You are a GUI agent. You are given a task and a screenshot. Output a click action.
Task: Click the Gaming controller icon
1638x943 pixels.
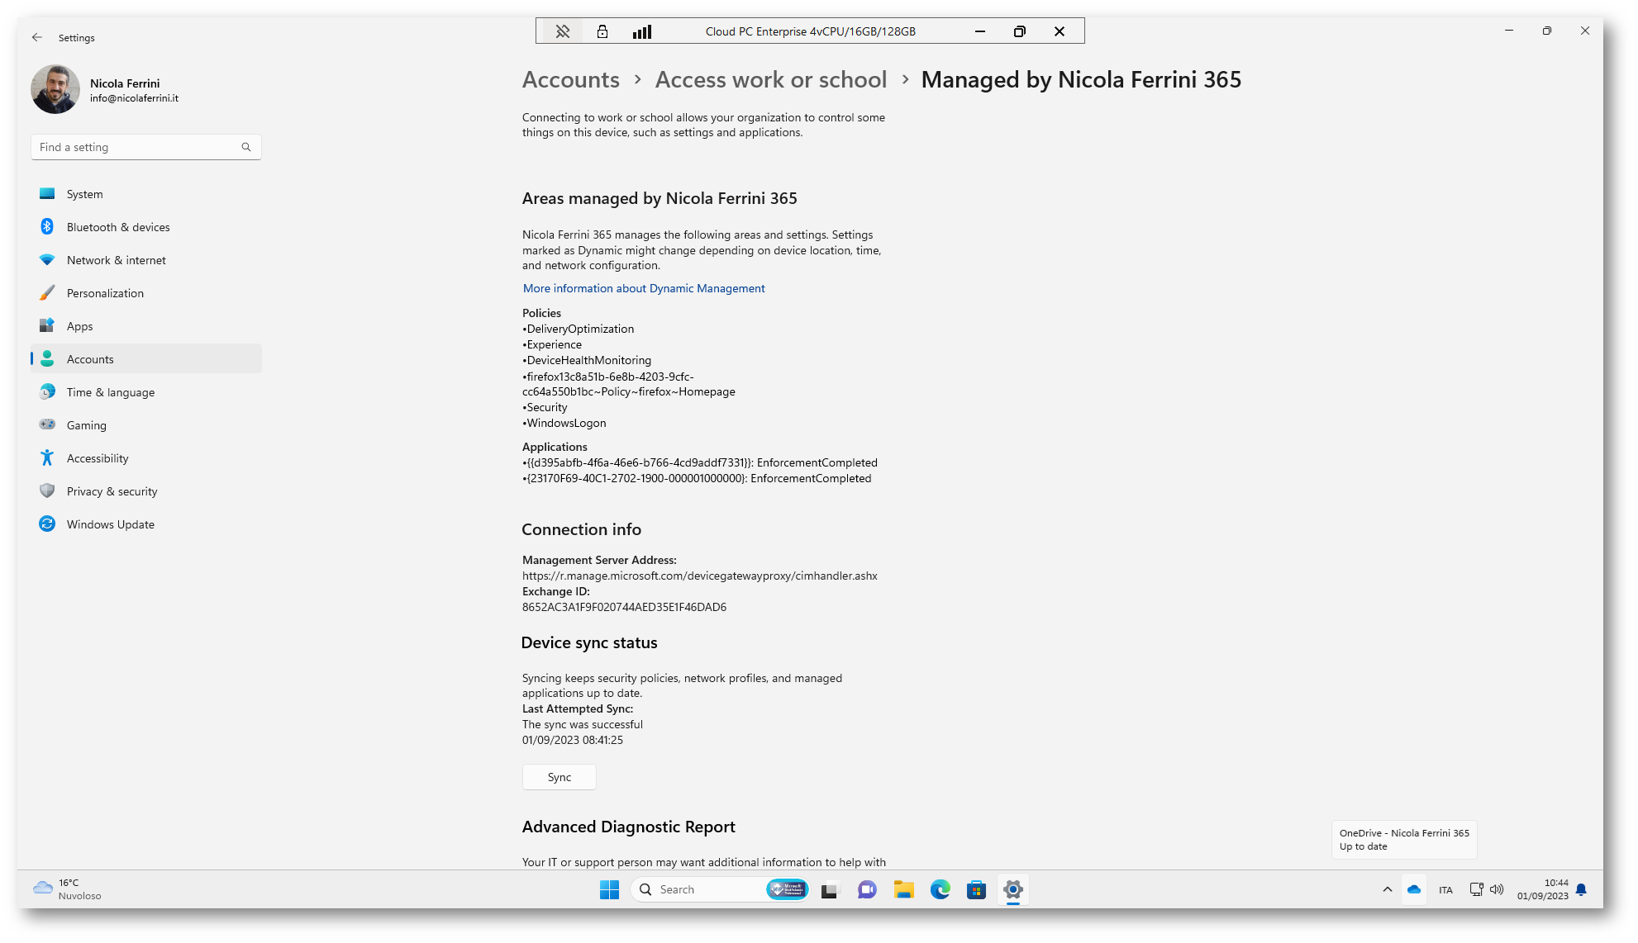point(47,424)
